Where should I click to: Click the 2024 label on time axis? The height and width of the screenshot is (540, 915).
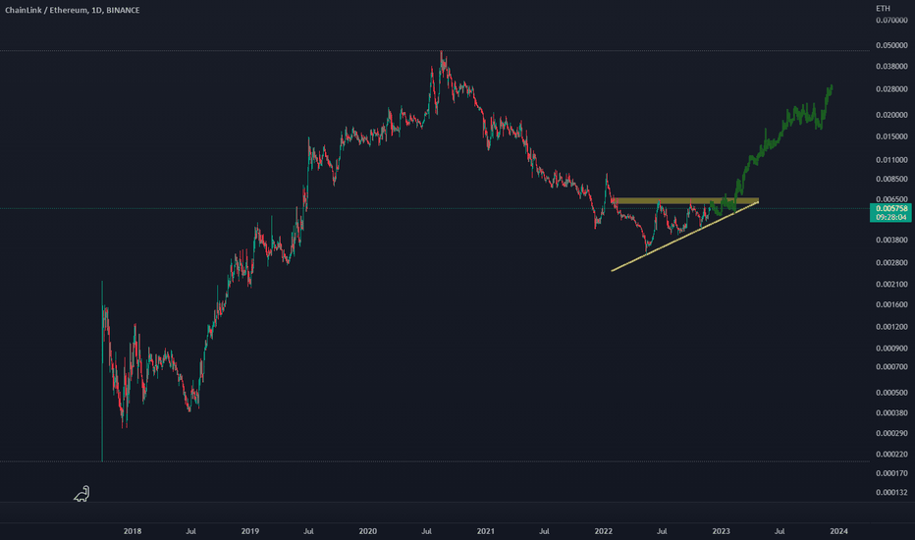839,531
